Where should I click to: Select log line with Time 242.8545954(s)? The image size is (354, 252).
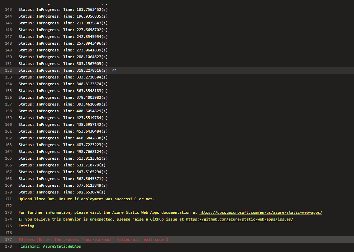coord(63,37)
